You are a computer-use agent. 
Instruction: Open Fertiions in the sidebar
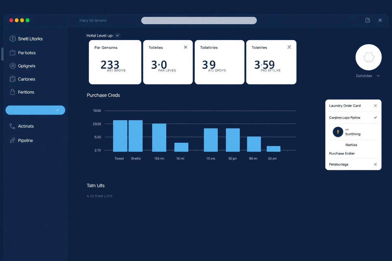[x=26, y=92]
